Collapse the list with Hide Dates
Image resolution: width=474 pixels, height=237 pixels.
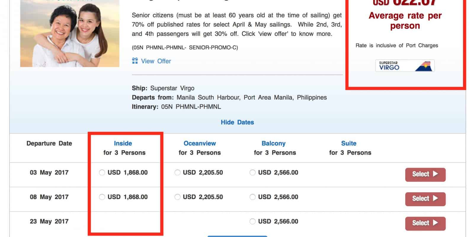coord(237,122)
